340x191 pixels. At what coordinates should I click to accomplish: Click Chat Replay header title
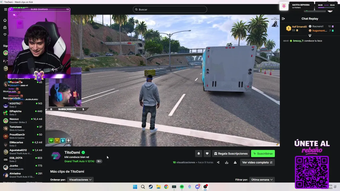click(310, 19)
